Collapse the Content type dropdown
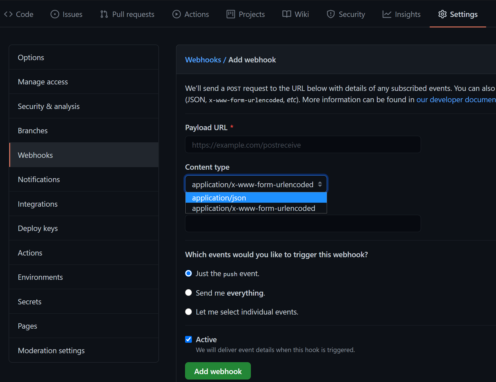Viewport: 496px width, 382px height. (256, 184)
